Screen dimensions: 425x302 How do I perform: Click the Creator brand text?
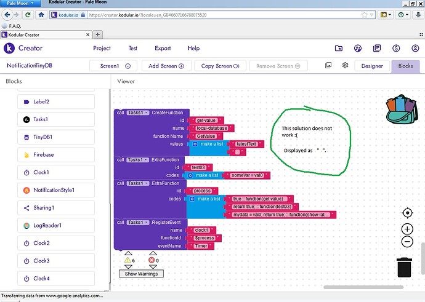pyautogui.click(x=30, y=48)
